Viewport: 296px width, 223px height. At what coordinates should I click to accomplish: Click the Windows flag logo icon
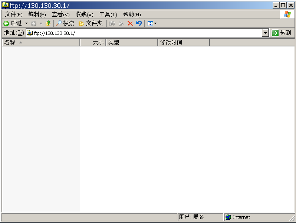pyautogui.click(x=287, y=14)
